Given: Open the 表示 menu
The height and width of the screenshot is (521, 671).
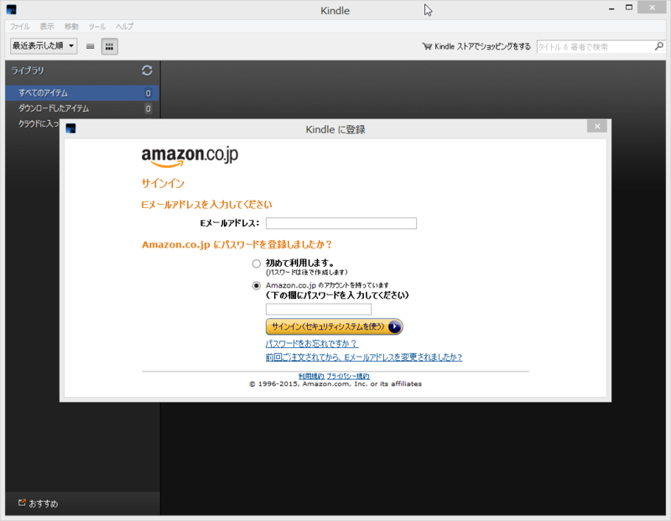Looking at the screenshot, I should click(47, 27).
